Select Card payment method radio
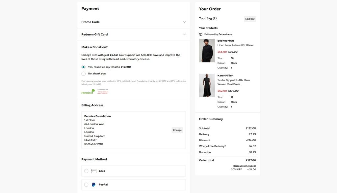The width and height of the screenshot is (337, 193). (x=86, y=171)
